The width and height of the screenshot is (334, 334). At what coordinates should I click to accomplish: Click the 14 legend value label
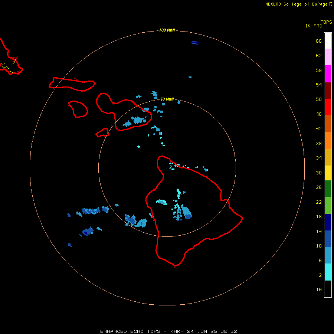pyautogui.click(x=319, y=231)
